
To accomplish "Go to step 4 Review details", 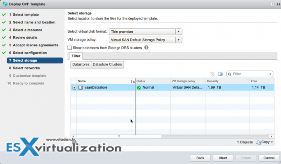I will point(23,37).
